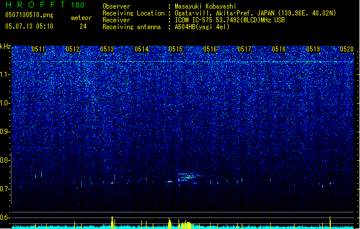
Task: Click the Receiving Location label
Action: 133,13
